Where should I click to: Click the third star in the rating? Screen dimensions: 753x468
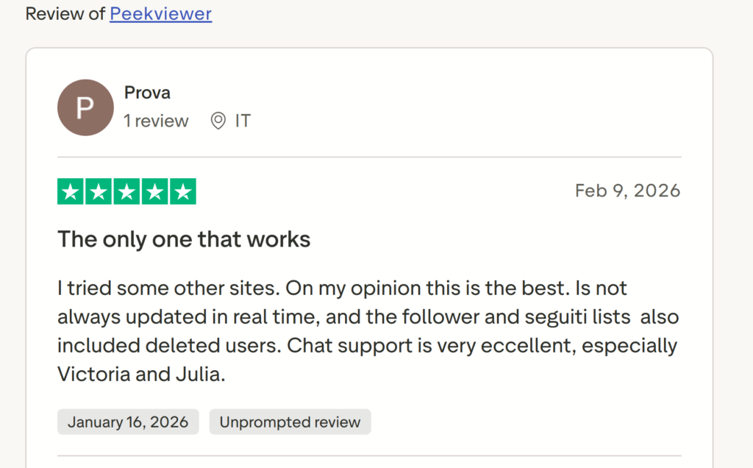tap(126, 191)
